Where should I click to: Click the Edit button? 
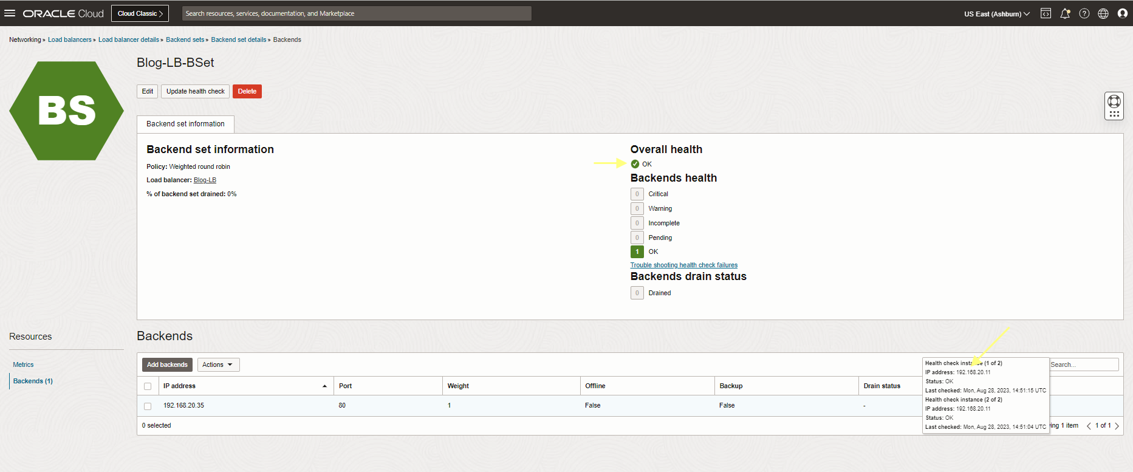pos(148,91)
